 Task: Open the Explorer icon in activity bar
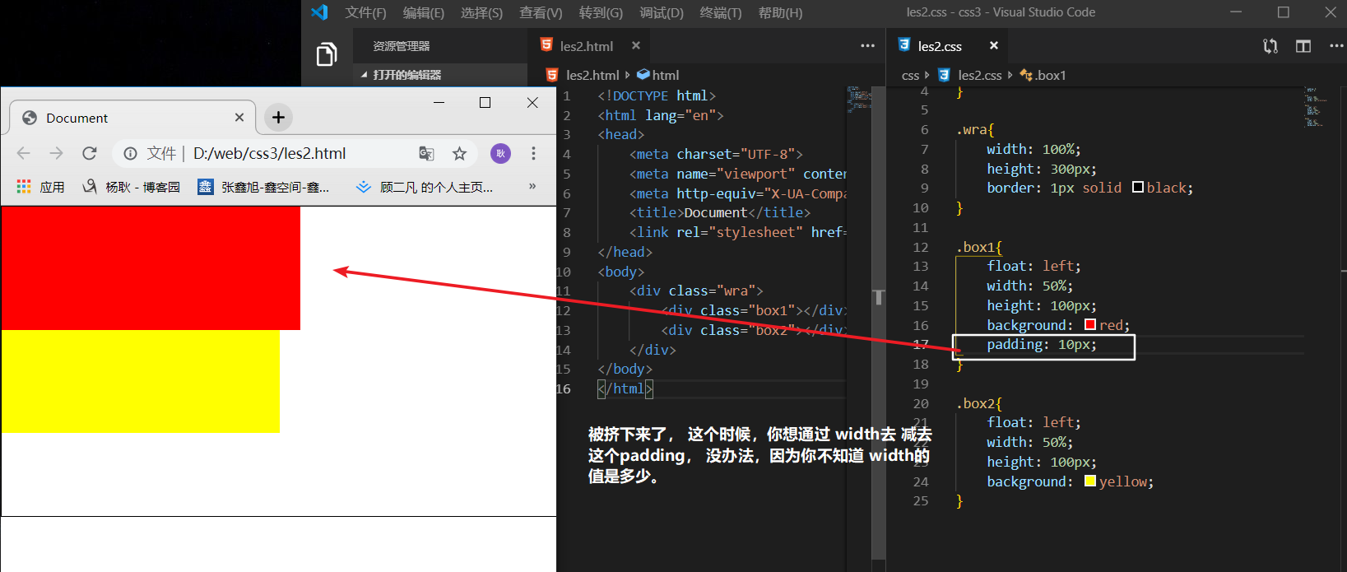[x=327, y=54]
